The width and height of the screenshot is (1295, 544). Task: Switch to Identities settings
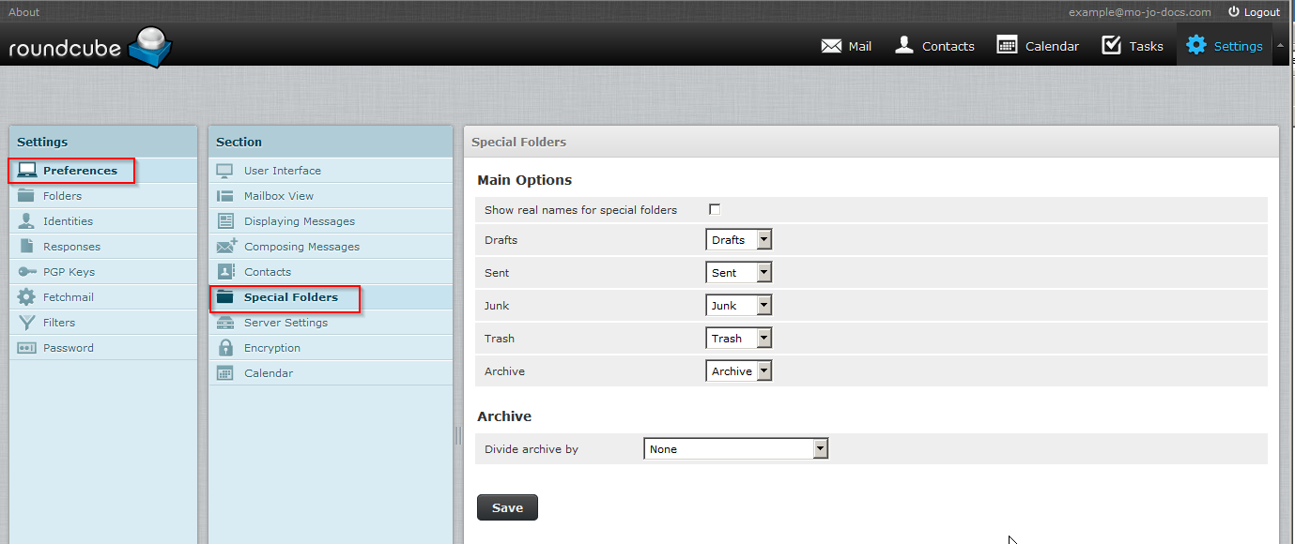(68, 221)
